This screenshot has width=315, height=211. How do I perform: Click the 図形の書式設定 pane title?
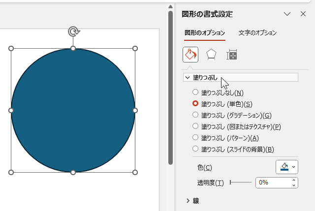coord(207,14)
